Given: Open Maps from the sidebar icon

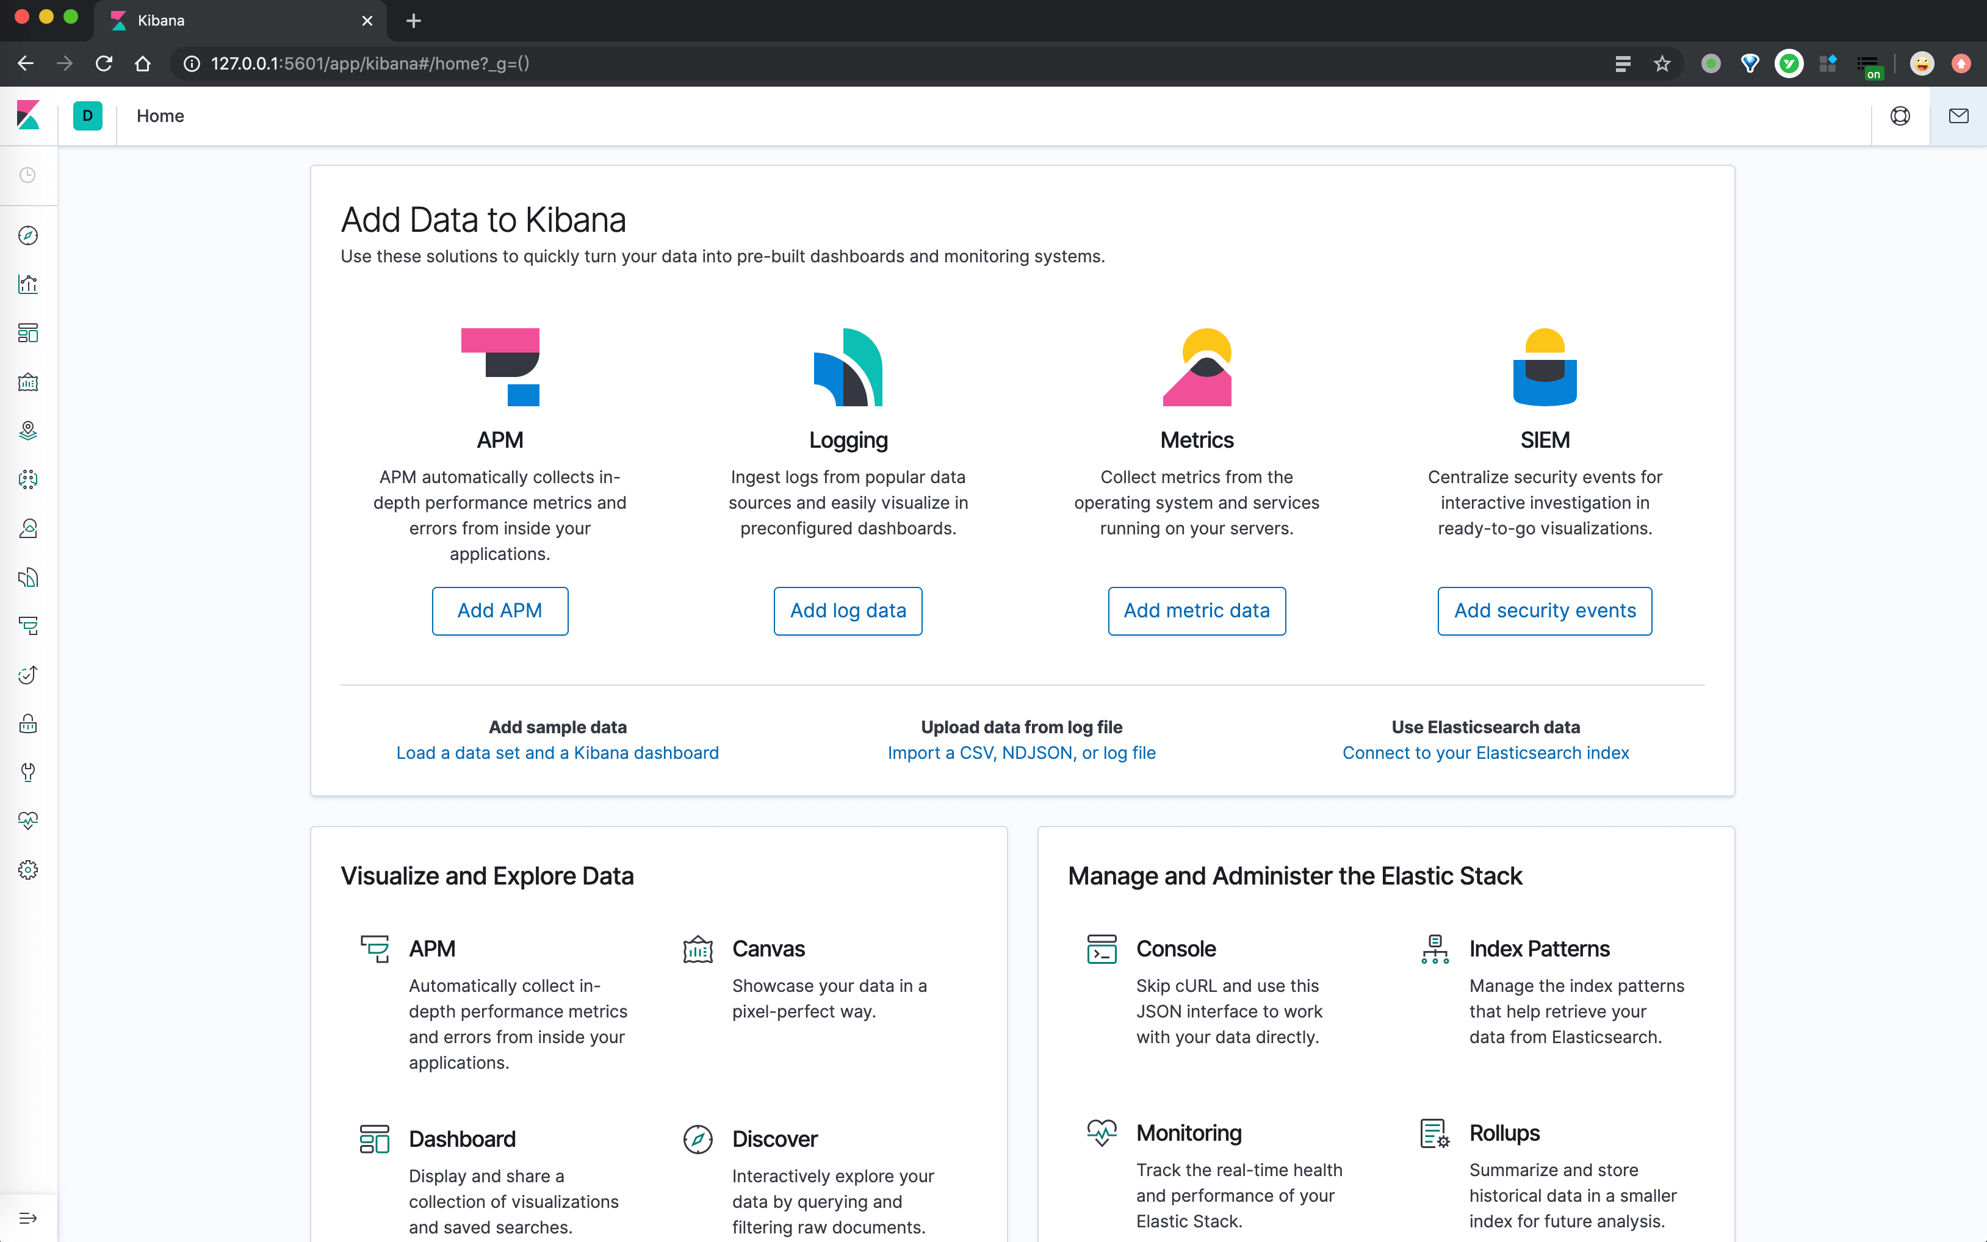Looking at the screenshot, I should click(28, 431).
